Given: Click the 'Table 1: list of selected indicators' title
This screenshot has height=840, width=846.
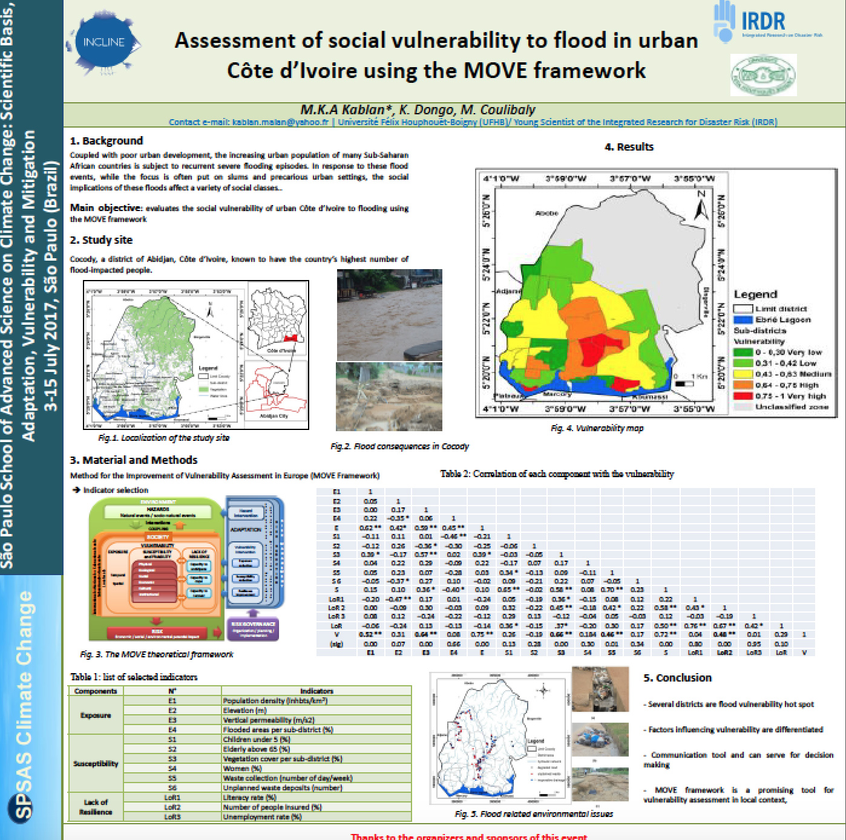Looking at the screenshot, I should tap(134, 677).
